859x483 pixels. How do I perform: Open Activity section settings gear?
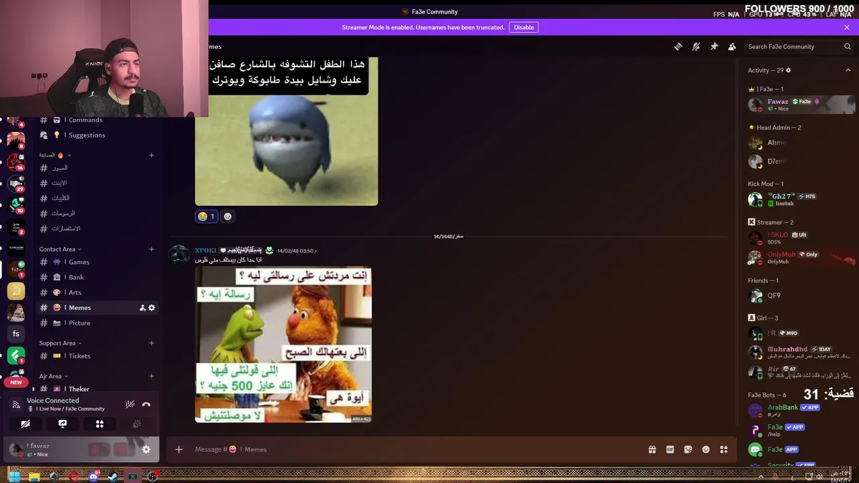pyautogui.click(x=789, y=70)
